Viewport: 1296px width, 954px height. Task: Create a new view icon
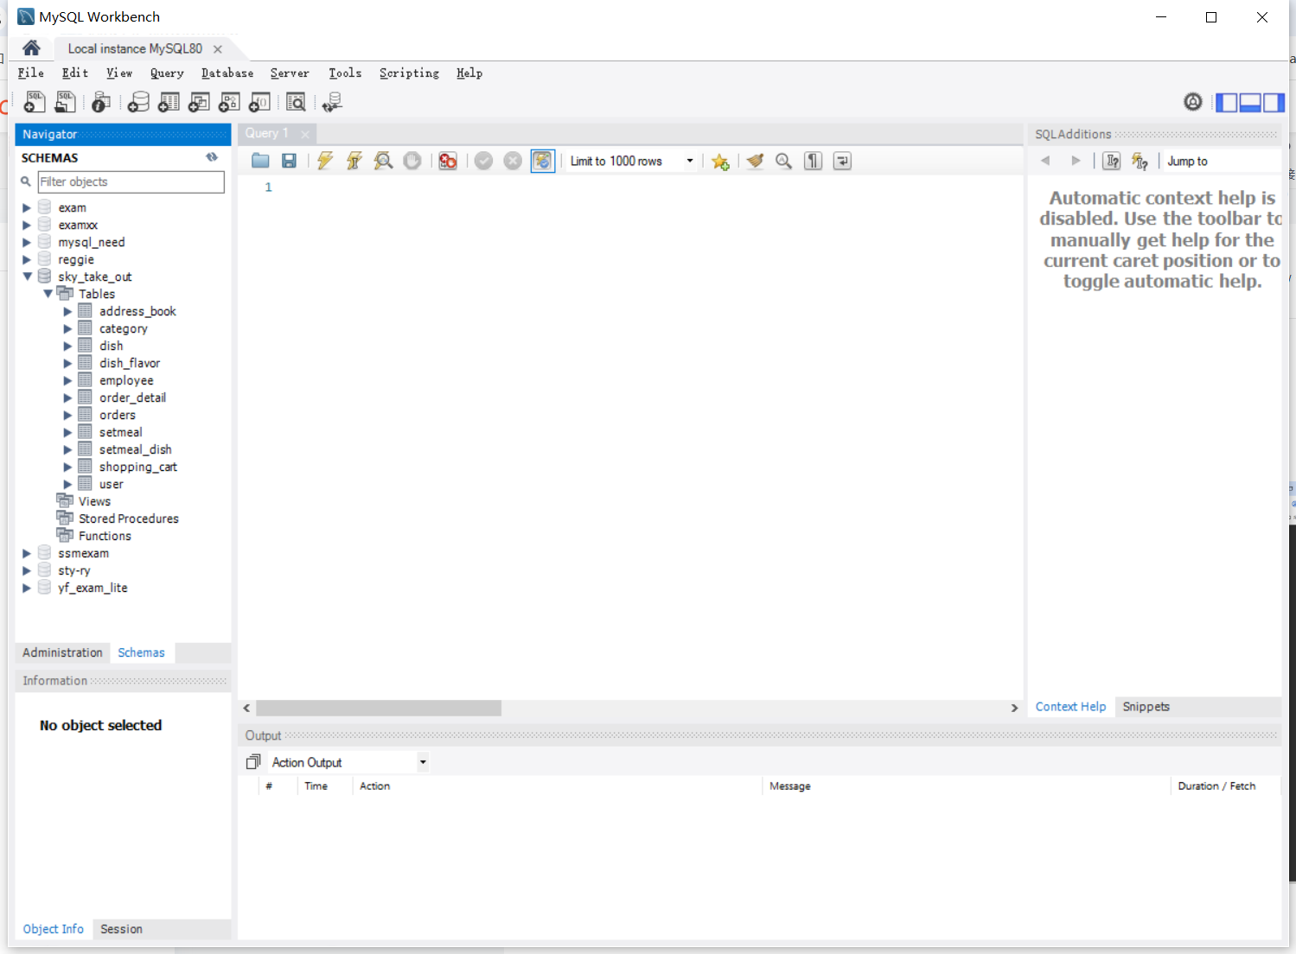199,102
